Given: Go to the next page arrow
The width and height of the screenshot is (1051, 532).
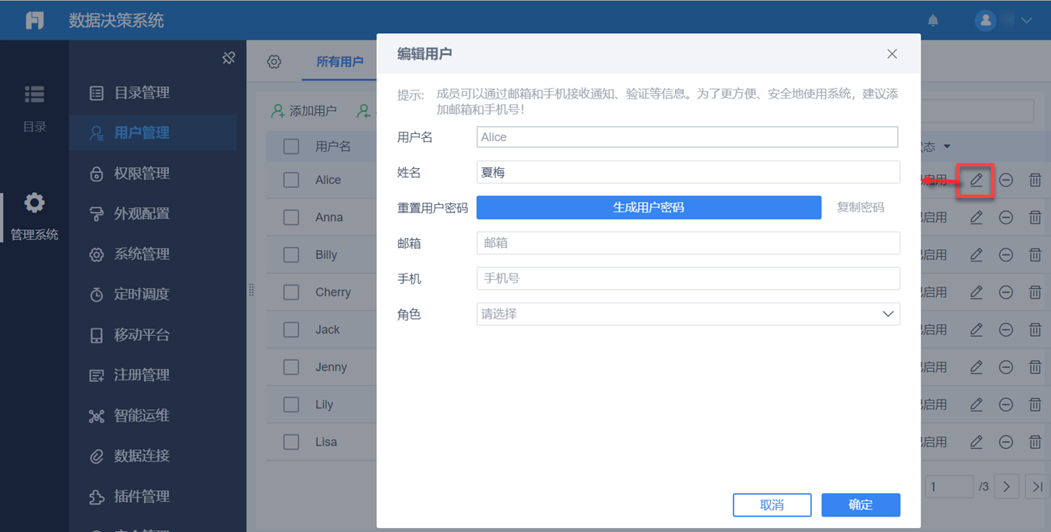Looking at the screenshot, I should click(x=1007, y=487).
